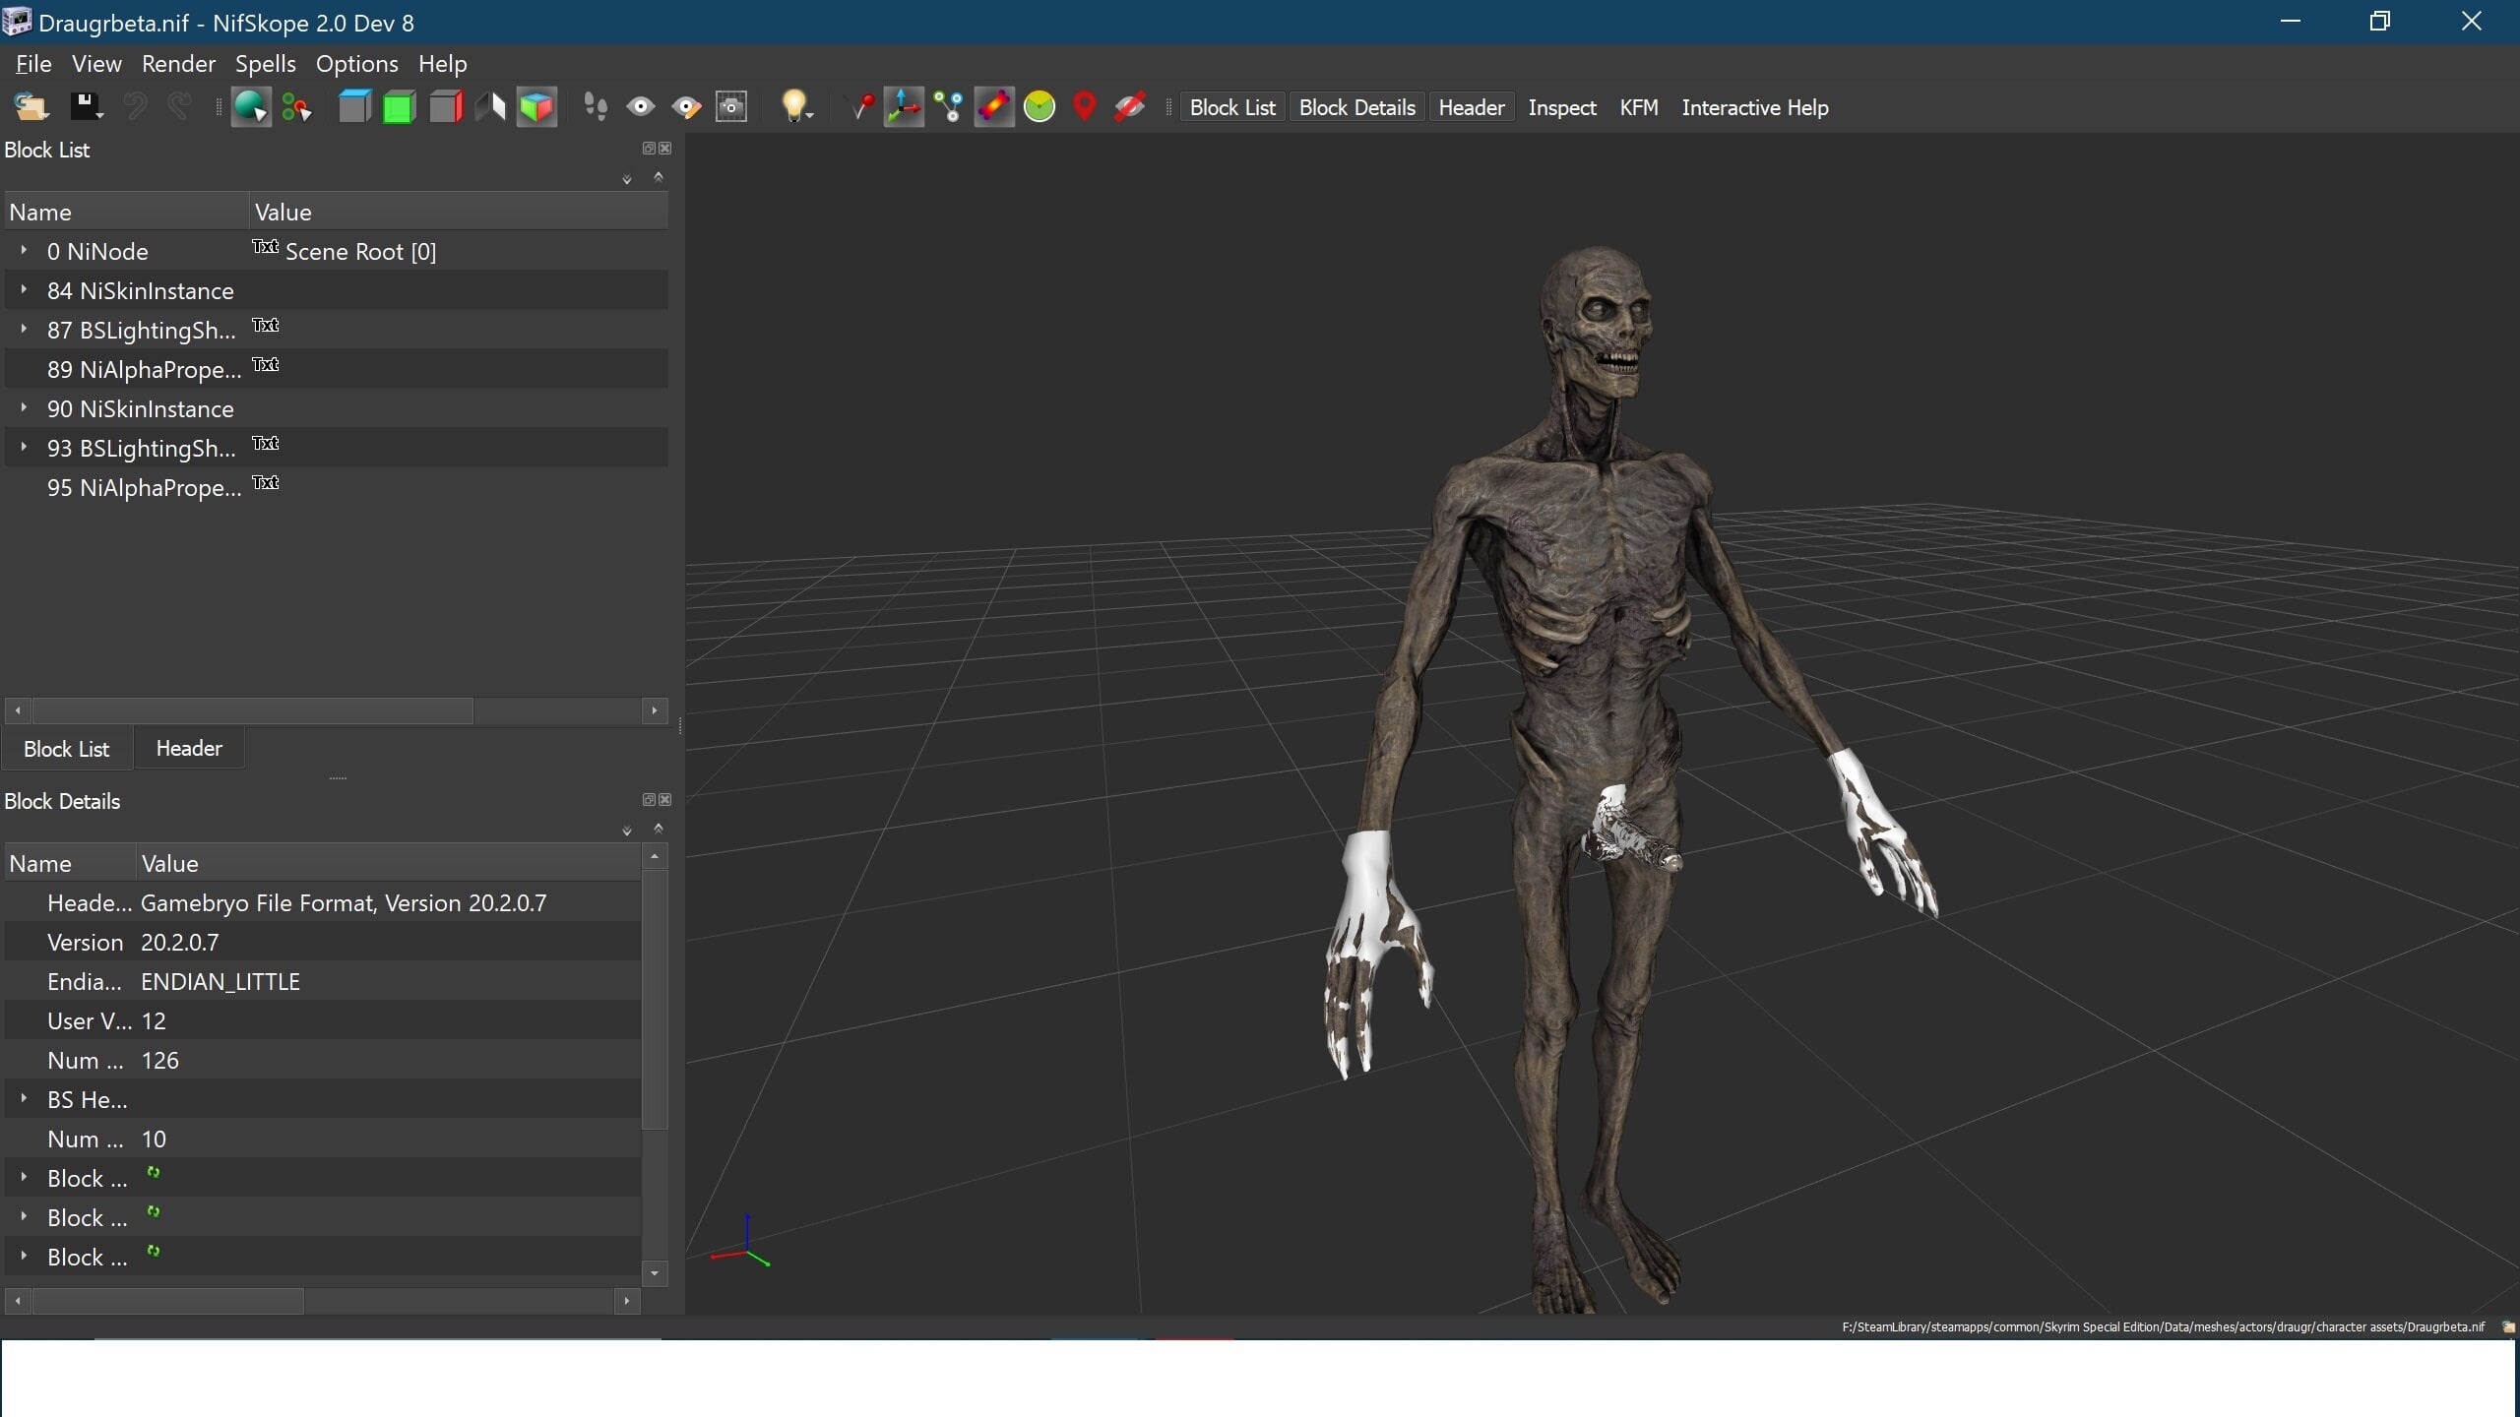The image size is (2520, 1417).
Task: Click the Redo arrow icon
Action: tap(179, 107)
